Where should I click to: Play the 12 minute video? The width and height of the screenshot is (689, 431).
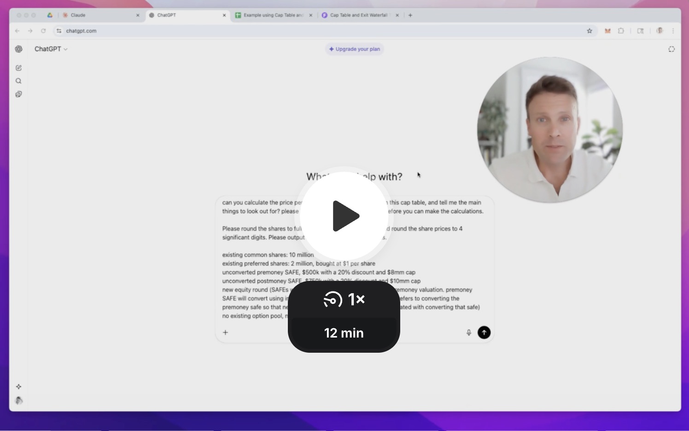[344, 215]
